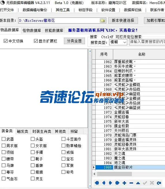Toggle the 显示扩展栏 checkbox
Screen dimensions: 165x189
36,41
